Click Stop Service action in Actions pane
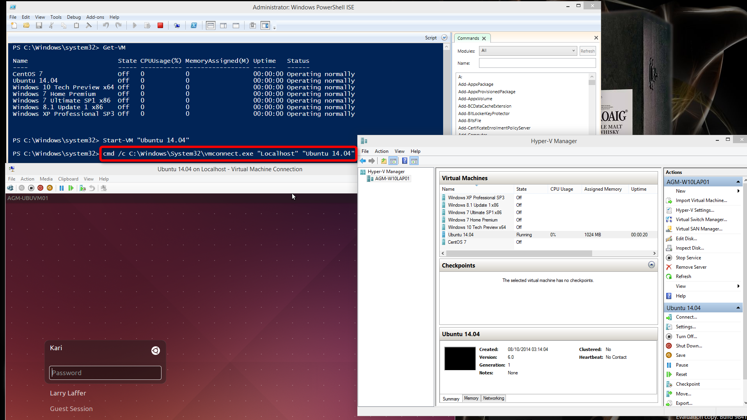The image size is (747, 420). pyautogui.click(x=688, y=258)
